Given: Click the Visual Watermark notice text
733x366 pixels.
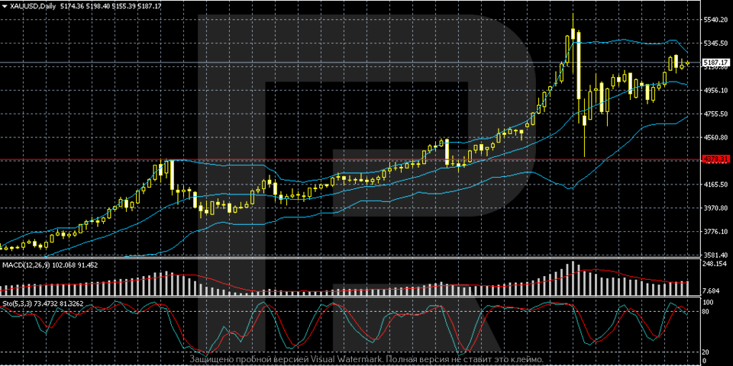Looking at the screenshot, I should (366, 359).
